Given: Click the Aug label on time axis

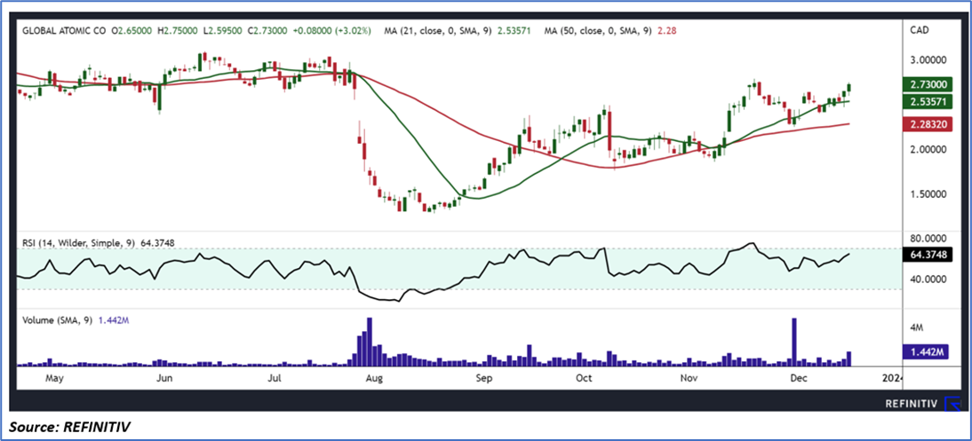Looking at the screenshot, I should pyautogui.click(x=372, y=376).
